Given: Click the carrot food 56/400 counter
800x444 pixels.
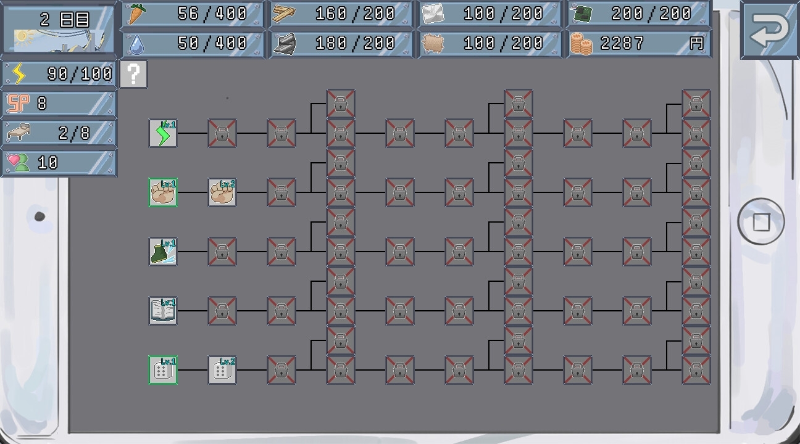Looking at the screenshot, I should 194,14.
